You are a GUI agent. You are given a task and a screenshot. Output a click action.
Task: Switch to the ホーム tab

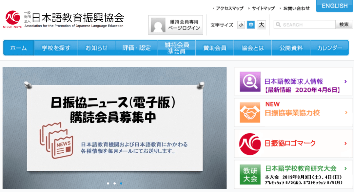pyautogui.click(x=18, y=47)
